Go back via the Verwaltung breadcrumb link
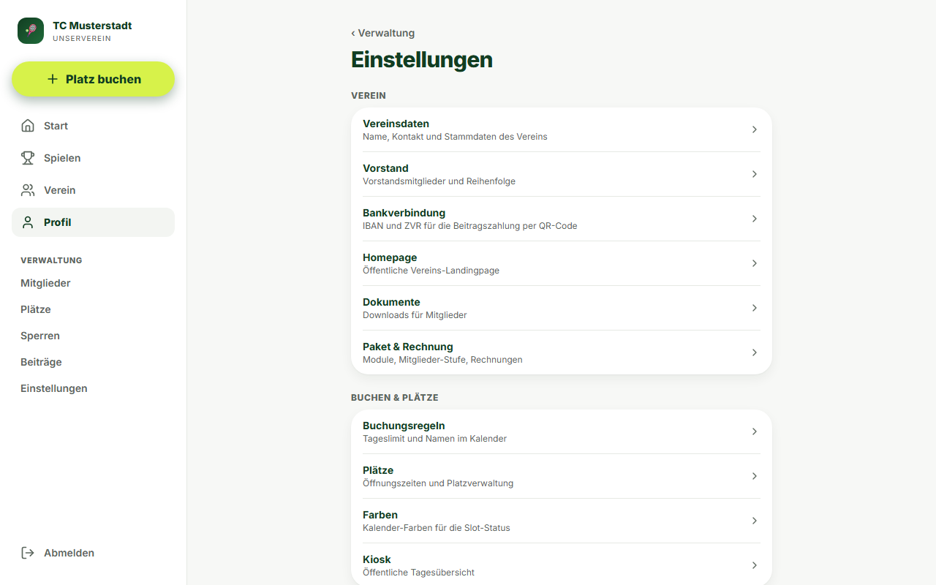This screenshot has width=936, height=585. pos(382,33)
